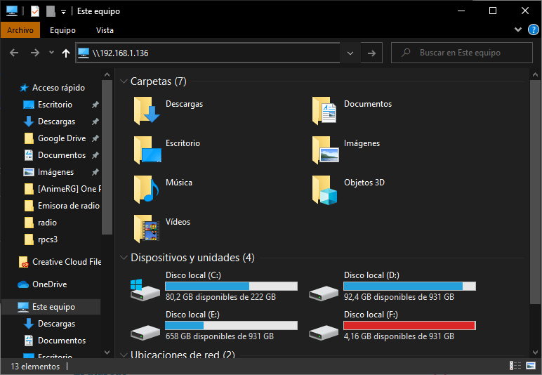Click the Up one level arrow
Image resolution: width=542 pixels, height=375 pixels.
point(66,53)
